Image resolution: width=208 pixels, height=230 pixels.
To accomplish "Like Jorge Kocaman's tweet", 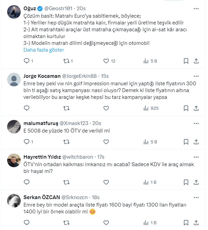I will [x=106, y=108].
